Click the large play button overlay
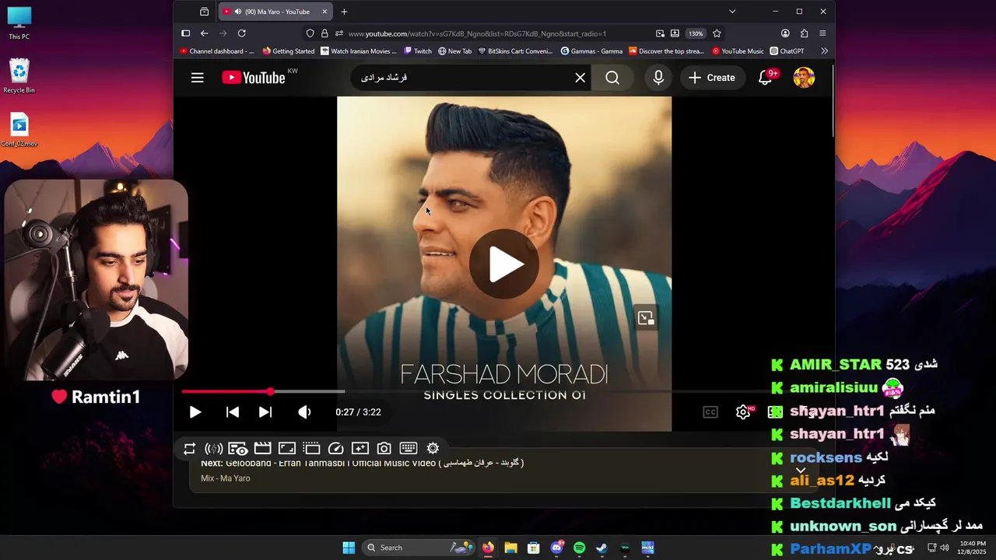Viewport: 996px width, 560px height. click(x=504, y=264)
